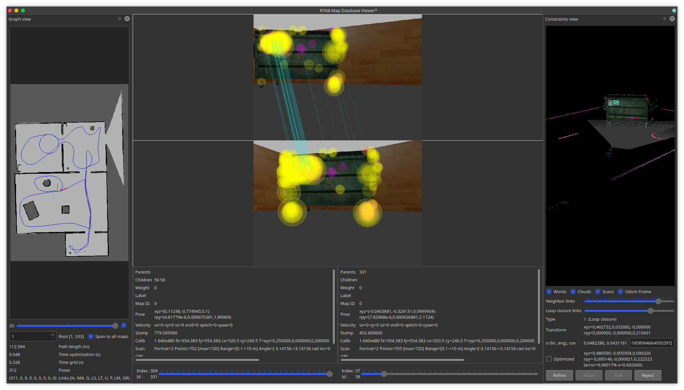The height and width of the screenshot is (390, 684).
Task: Enable the Optimized checkbox
Action: [x=549, y=359]
